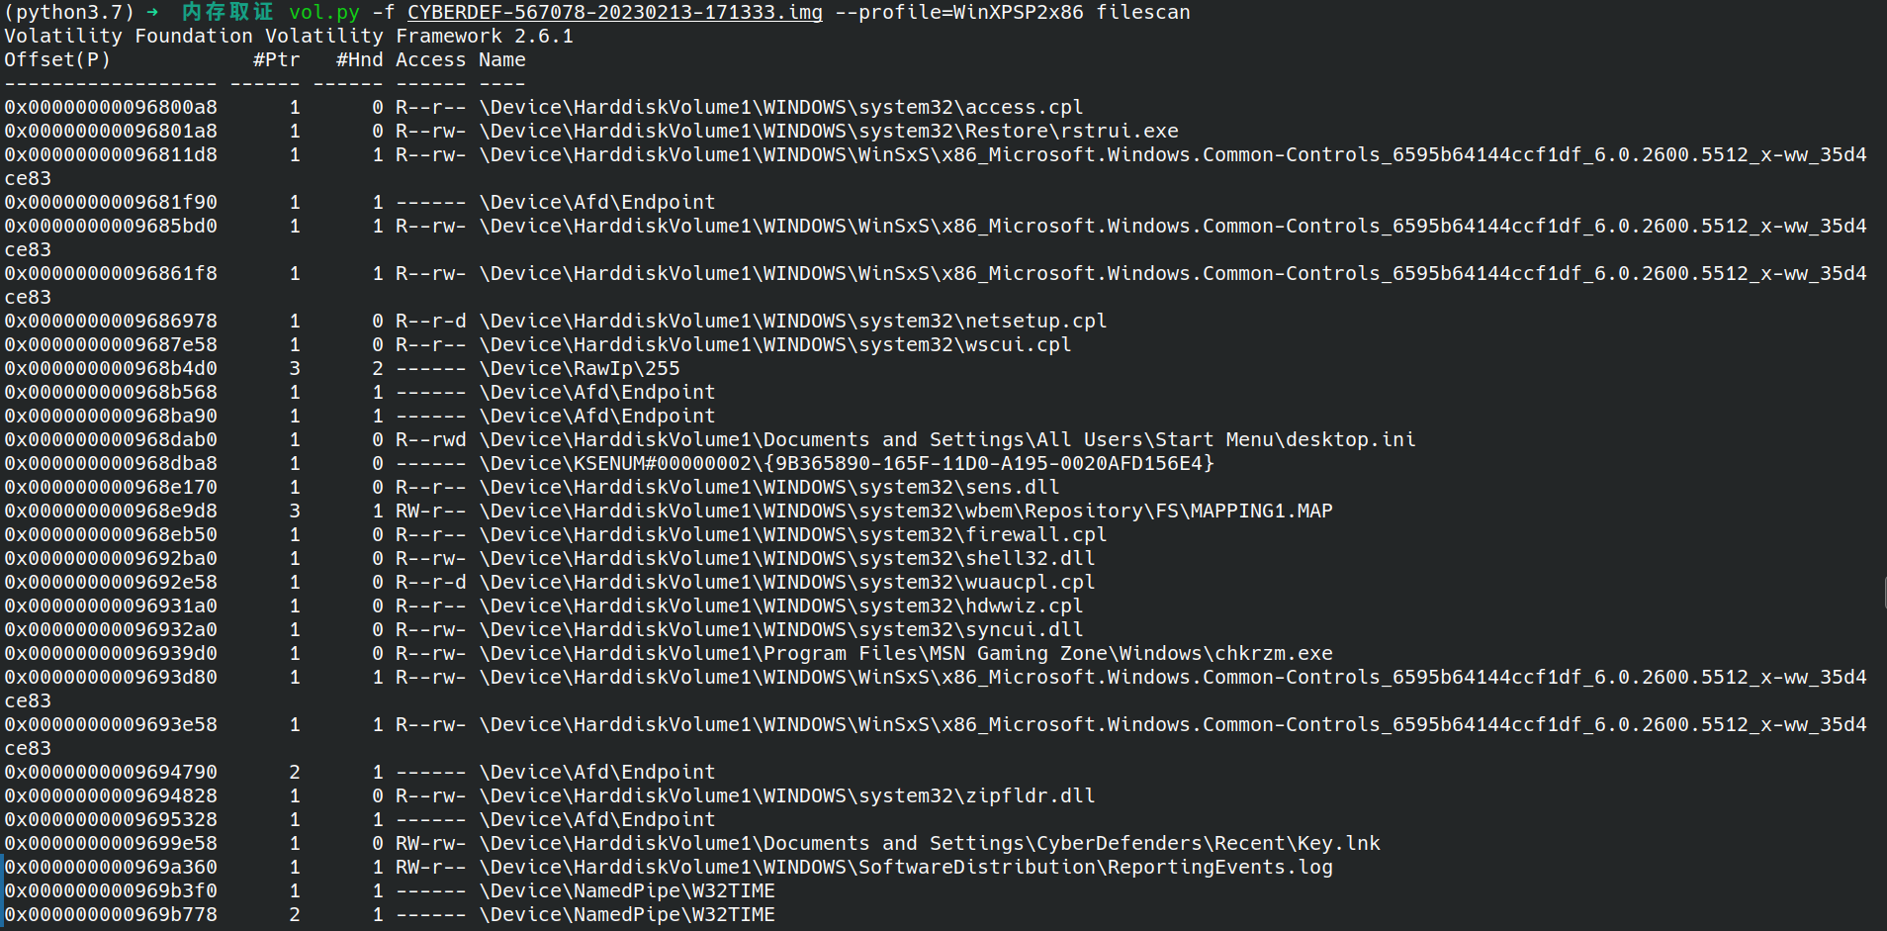
Task: Click offset 0x000000000969b778 in the last row
Action: point(111,915)
